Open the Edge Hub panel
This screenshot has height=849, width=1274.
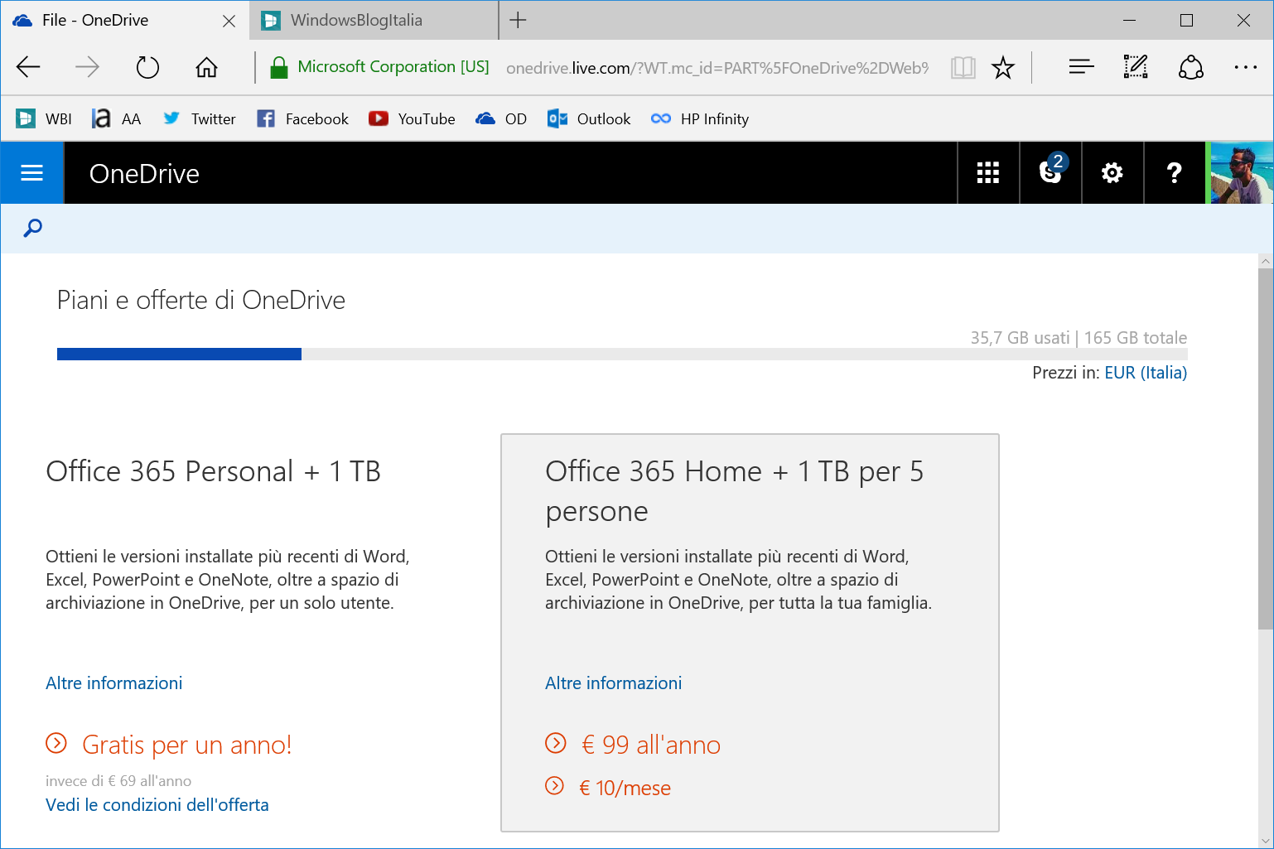(1081, 67)
